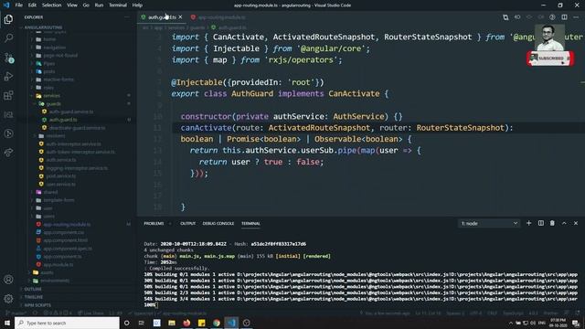Close the auth.guard.ts editor tab

180,17
